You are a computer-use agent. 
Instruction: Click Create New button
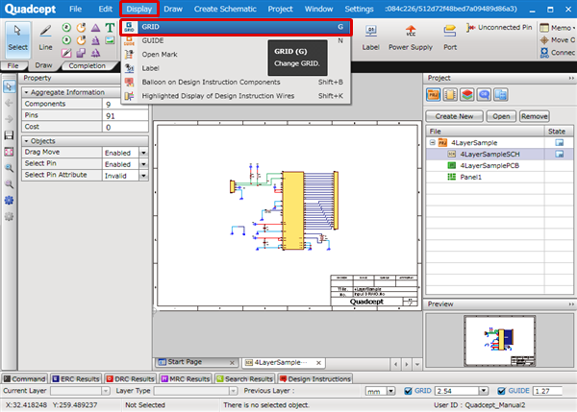pos(455,116)
